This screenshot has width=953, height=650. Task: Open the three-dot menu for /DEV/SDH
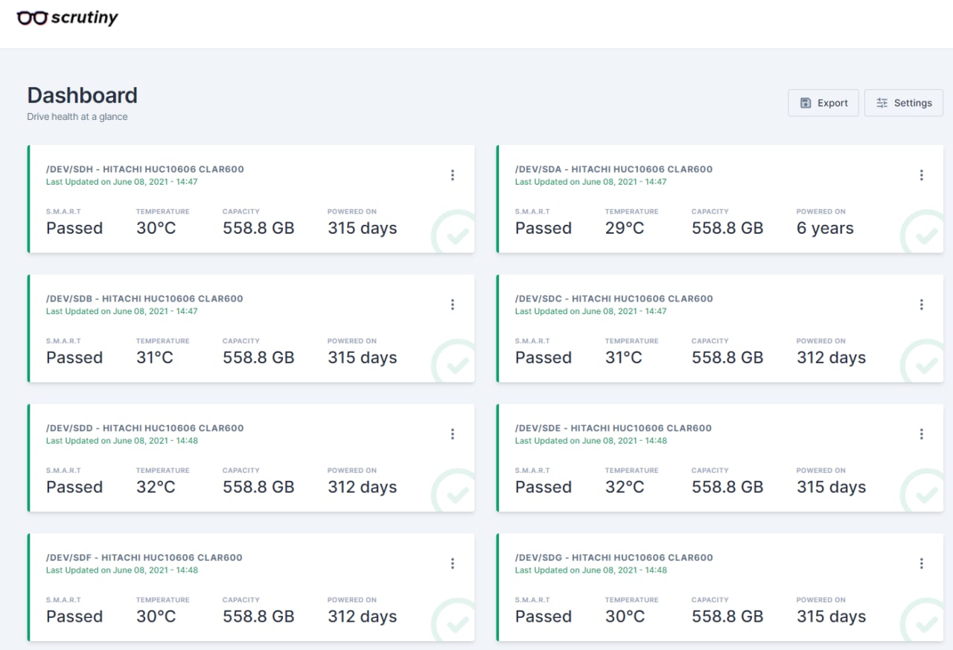tap(452, 175)
